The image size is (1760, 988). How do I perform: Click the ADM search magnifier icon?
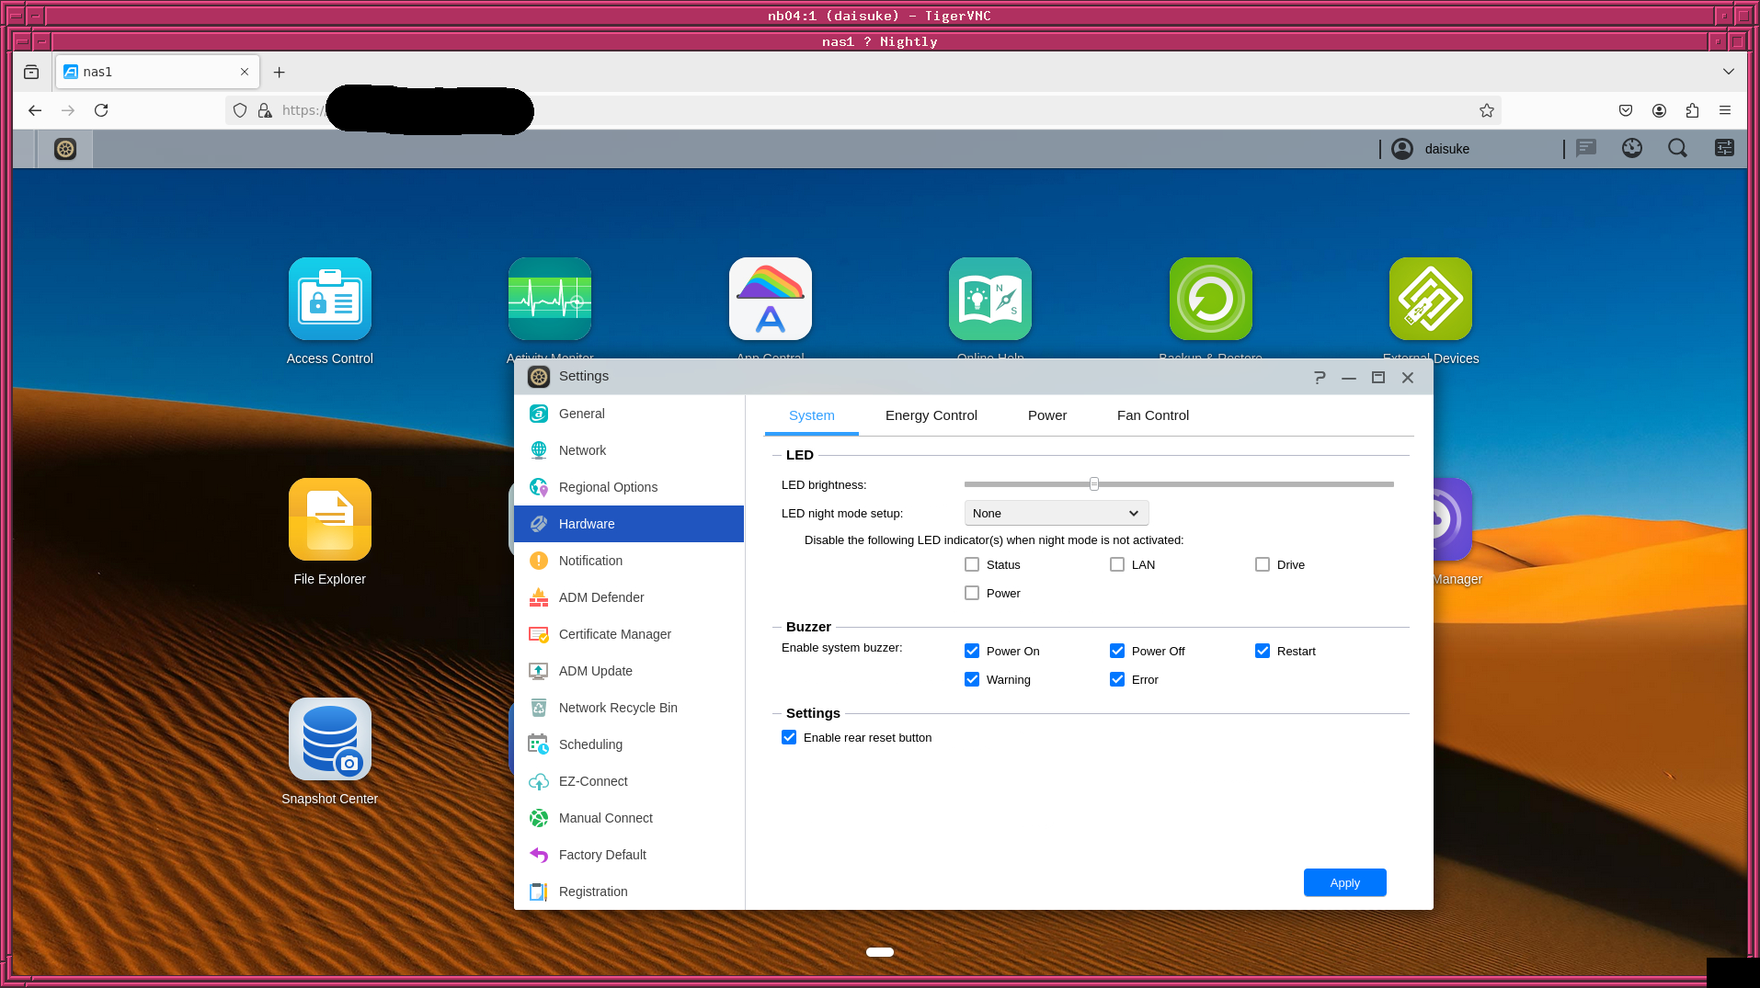1677,149
